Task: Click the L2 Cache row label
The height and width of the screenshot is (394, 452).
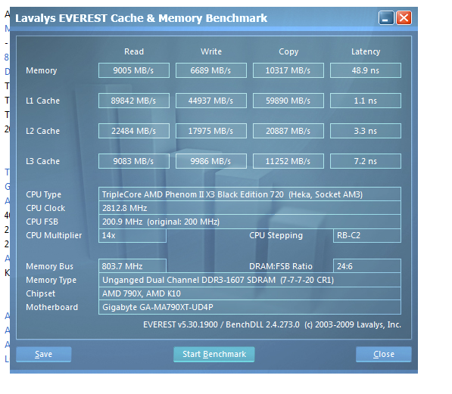Action: tap(42, 131)
